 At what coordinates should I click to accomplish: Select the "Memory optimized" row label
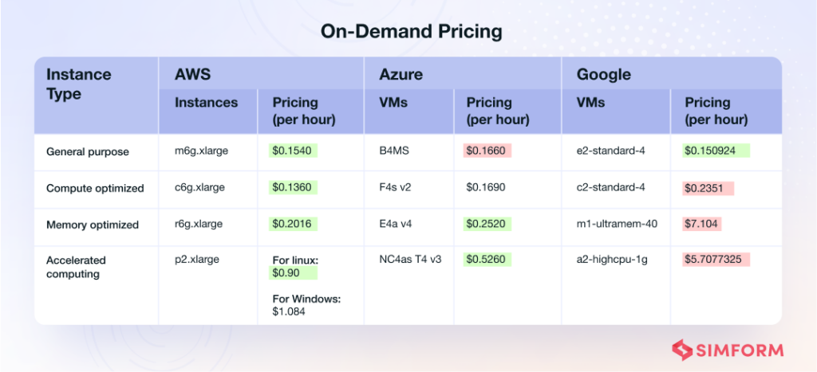click(93, 225)
